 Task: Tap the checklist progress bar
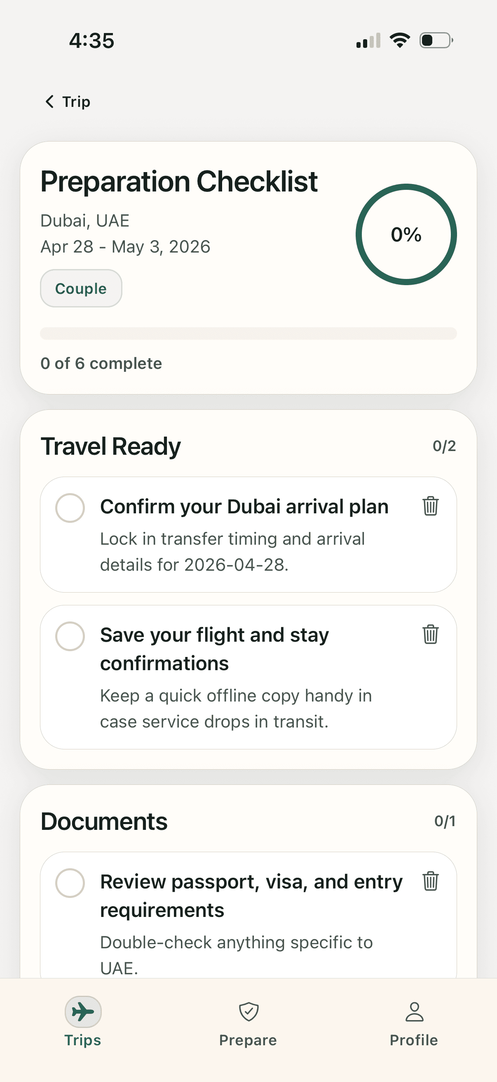coord(248,333)
